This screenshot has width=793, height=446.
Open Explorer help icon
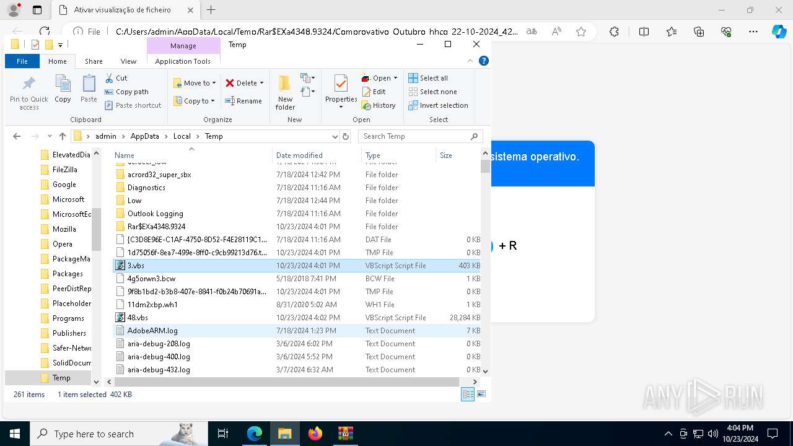click(484, 61)
